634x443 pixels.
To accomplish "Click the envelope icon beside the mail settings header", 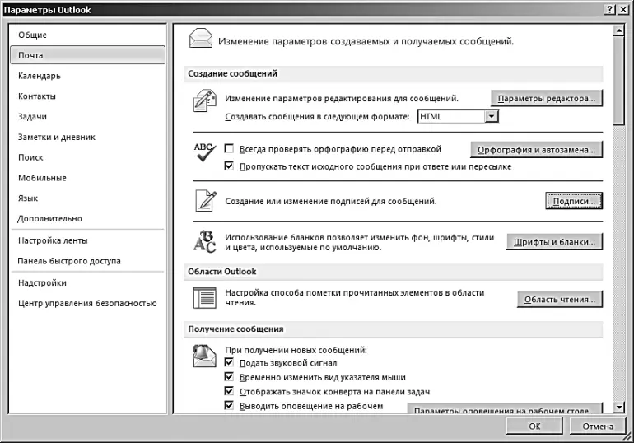I will click(201, 39).
